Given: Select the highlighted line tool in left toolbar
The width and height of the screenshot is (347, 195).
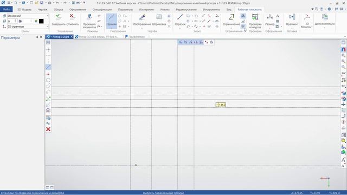Looking at the screenshot, I should pyautogui.click(x=48, y=67).
